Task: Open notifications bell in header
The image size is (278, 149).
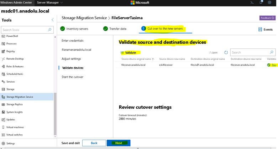Action: pyautogui.click(x=261, y=2)
